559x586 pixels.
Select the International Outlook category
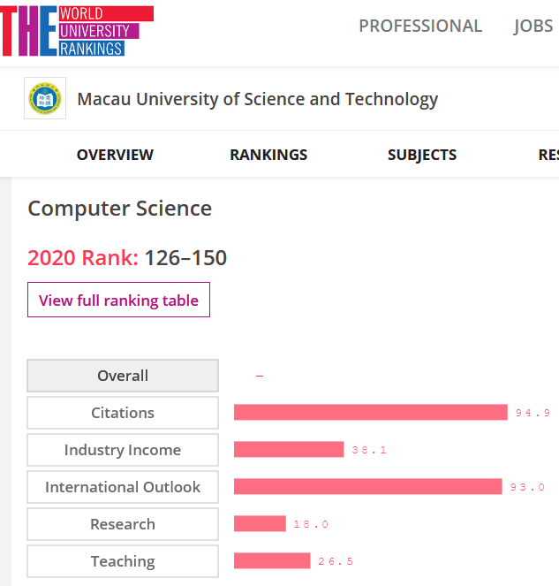click(x=123, y=487)
